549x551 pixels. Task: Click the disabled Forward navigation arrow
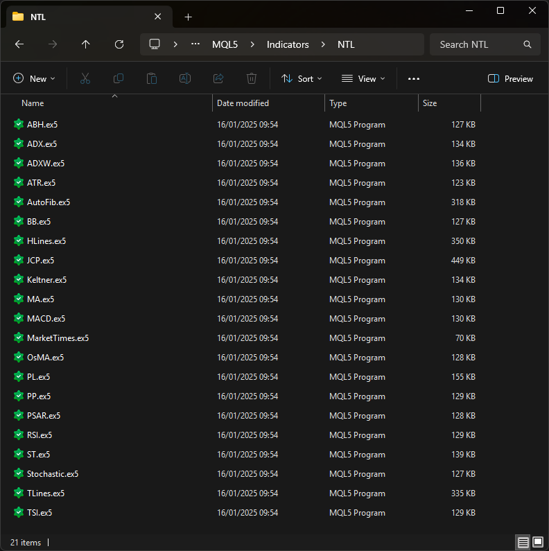pyautogui.click(x=53, y=44)
